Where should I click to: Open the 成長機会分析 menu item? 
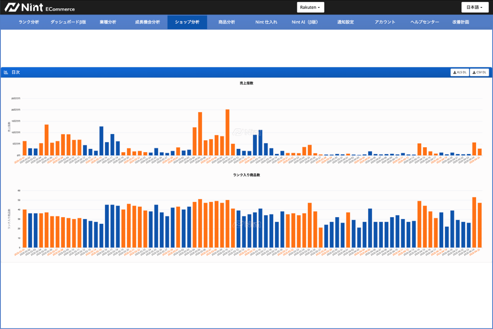147,22
